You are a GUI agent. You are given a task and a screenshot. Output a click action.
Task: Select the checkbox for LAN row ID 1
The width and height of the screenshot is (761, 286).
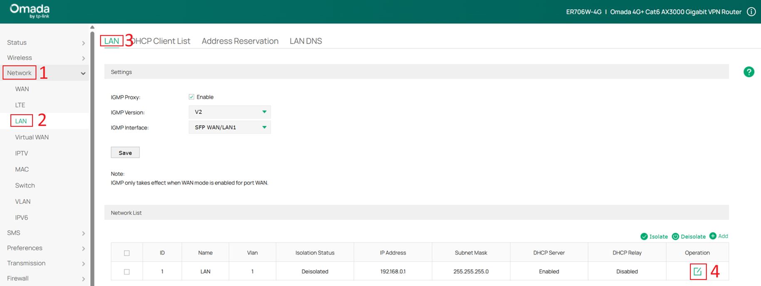click(x=127, y=272)
